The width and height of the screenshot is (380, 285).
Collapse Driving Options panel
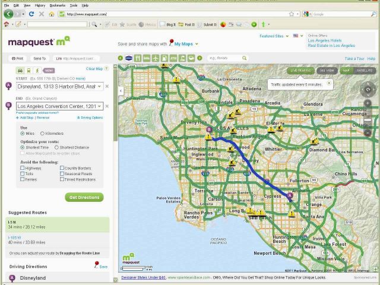[90, 118]
